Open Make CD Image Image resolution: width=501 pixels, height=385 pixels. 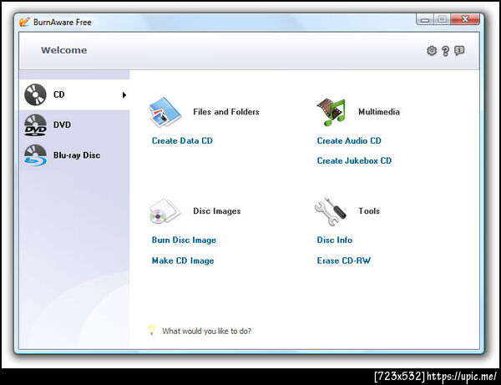point(183,261)
